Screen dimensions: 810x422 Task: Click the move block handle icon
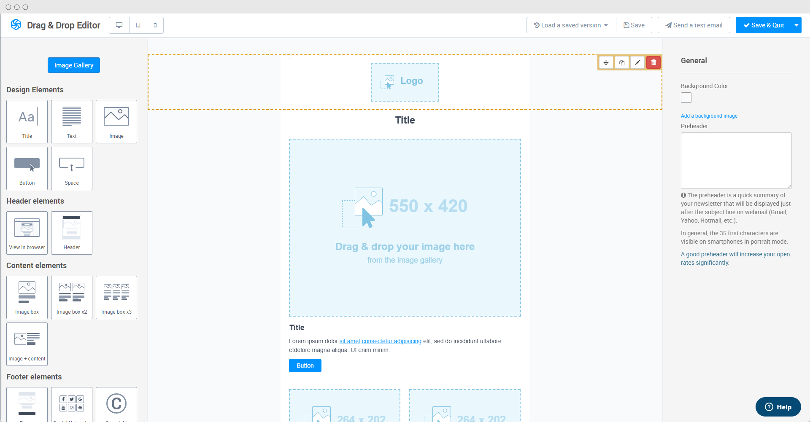[606, 62]
